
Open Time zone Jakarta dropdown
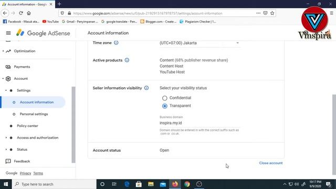pyautogui.click(x=199, y=43)
